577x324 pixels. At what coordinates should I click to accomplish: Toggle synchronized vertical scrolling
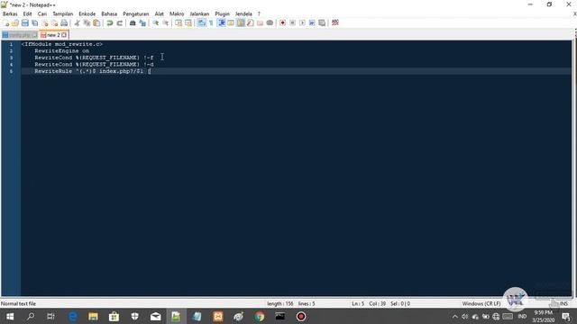pyautogui.click(x=179, y=23)
